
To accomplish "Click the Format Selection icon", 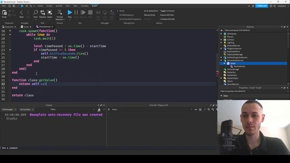I will coord(59,12).
